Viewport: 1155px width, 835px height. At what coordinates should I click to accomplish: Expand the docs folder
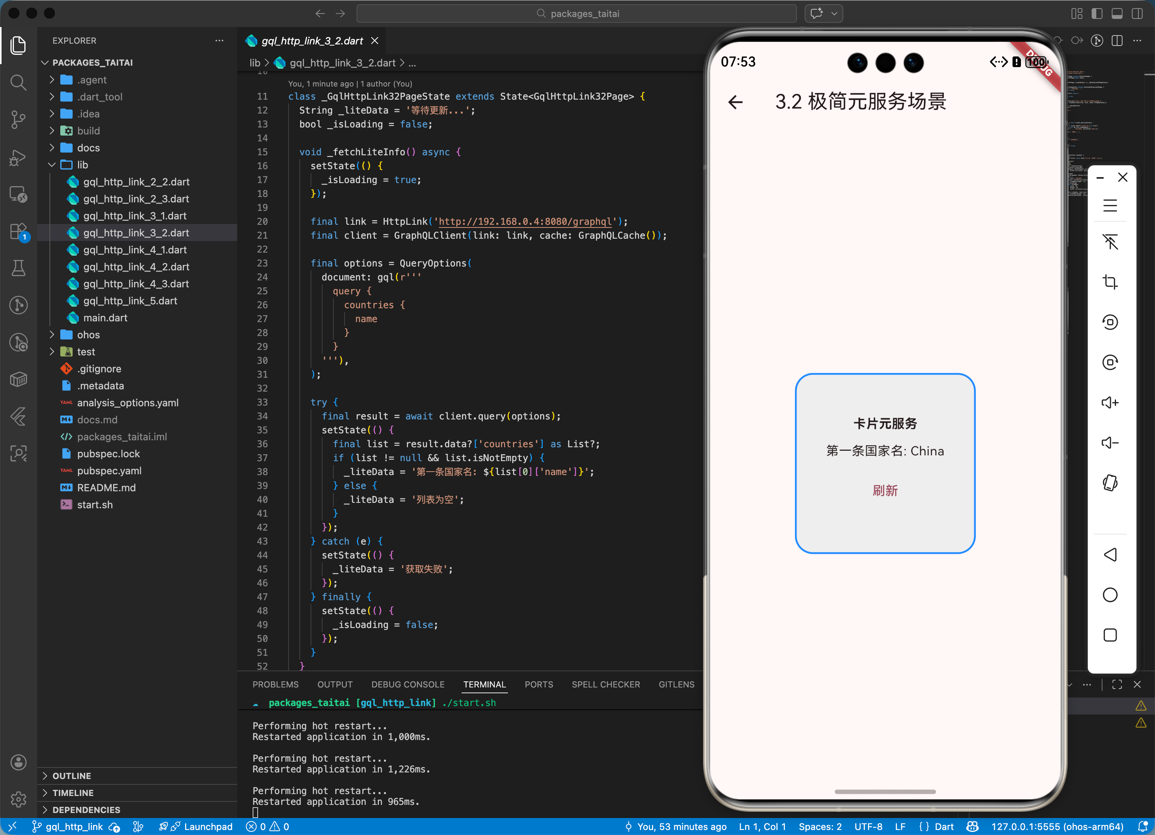point(88,148)
